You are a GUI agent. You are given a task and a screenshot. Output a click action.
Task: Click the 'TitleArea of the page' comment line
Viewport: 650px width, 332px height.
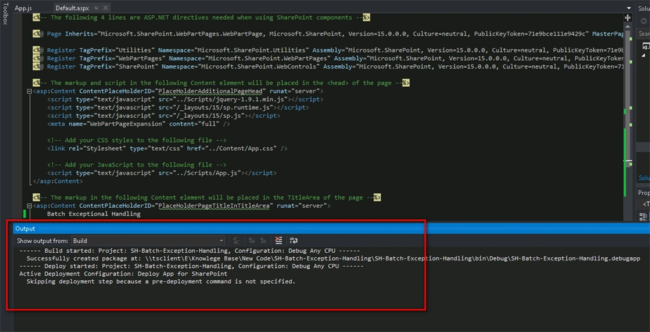pos(207,198)
